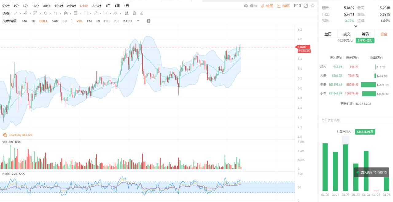The height and width of the screenshot is (202, 393).
Task: Select the arrow drawing tool
Action: (x=96, y=13)
